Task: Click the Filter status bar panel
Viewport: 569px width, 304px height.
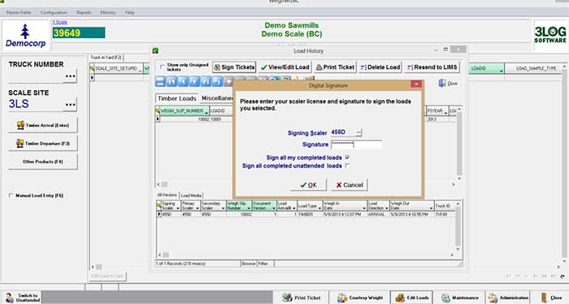Action: coord(265,263)
